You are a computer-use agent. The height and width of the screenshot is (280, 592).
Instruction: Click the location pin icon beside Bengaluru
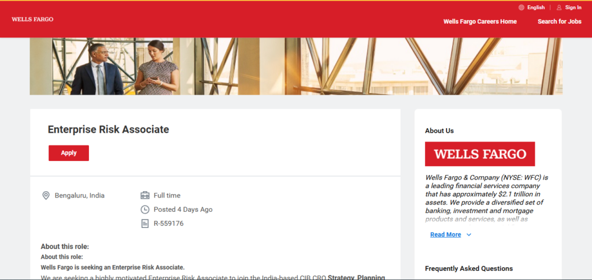[46, 196]
